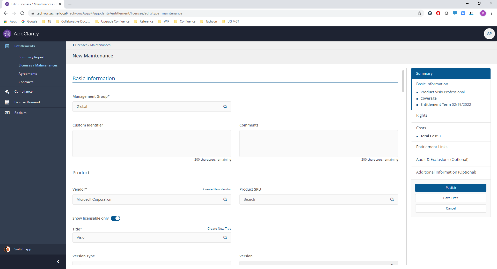Screen dimensions: 497x269
Task: Click the Licenses / Maintenances breadcrumb link
Action: pos(93,45)
